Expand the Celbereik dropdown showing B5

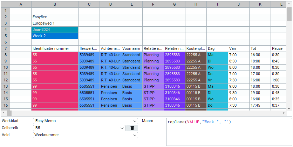[79, 128]
